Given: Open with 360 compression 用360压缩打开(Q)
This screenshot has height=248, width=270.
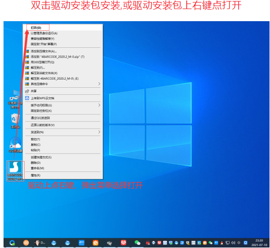Looking at the screenshot, I should pos(63,62).
